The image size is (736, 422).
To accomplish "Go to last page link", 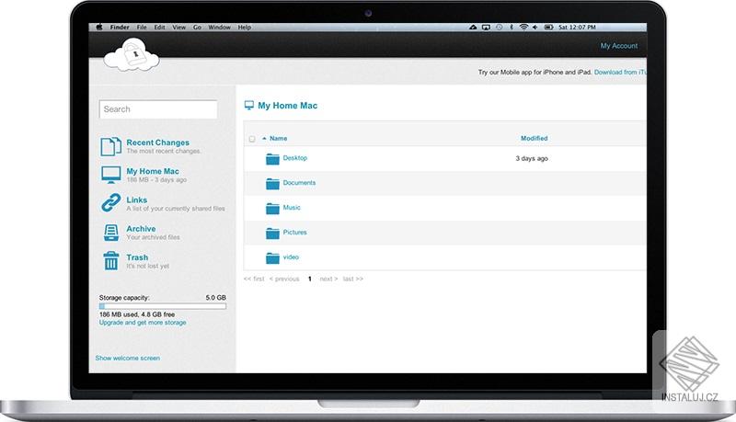I will click(353, 279).
